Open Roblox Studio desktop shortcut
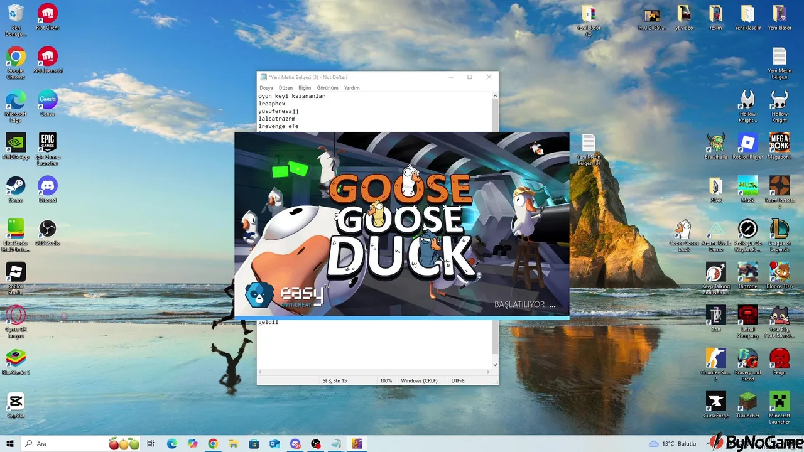Screen dimensions: 804x452 point(16,279)
